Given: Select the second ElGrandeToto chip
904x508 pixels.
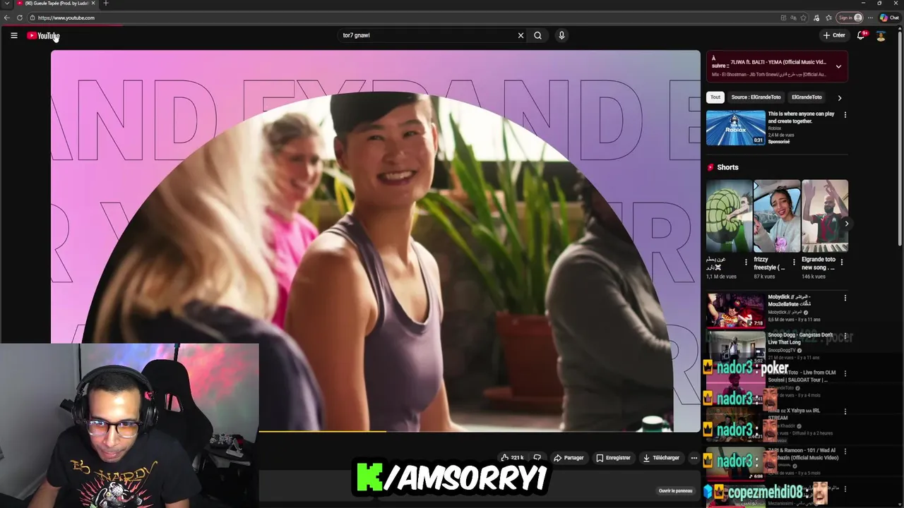Looking at the screenshot, I should (x=807, y=97).
